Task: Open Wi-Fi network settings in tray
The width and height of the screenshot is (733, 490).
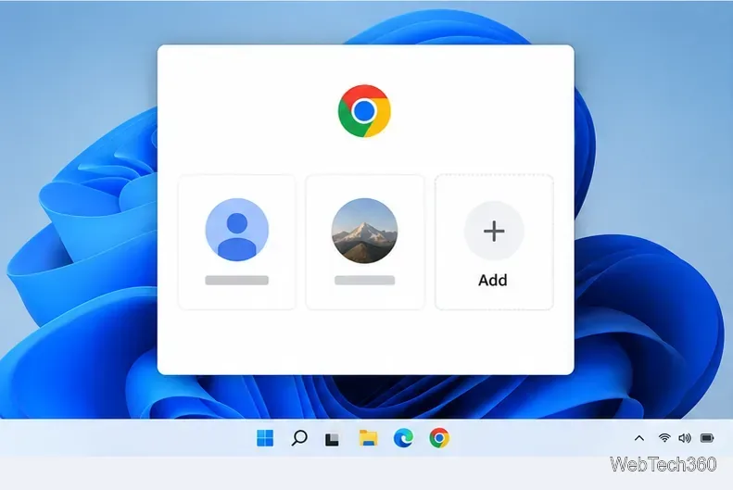Action: pyautogui.click(x=664, y=438)
